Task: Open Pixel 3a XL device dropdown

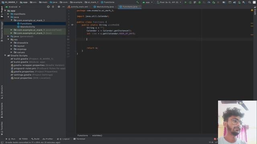Action: click(169, 2)
